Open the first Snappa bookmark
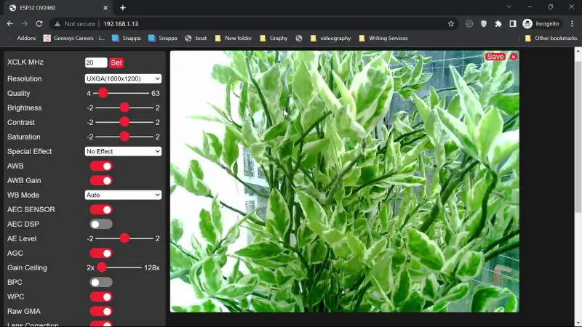The height and width of the screenshot is (327, 582). point(126,39)
